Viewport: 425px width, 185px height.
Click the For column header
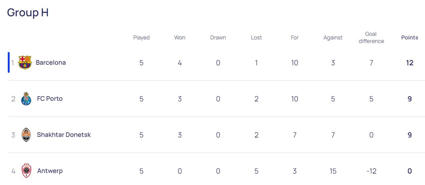pyautogui.click(x=295, y=38)
